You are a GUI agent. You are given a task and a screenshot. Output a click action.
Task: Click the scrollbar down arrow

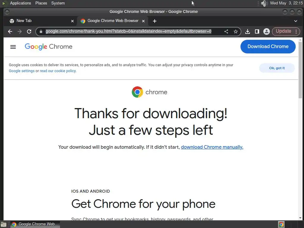click(300, 218)
